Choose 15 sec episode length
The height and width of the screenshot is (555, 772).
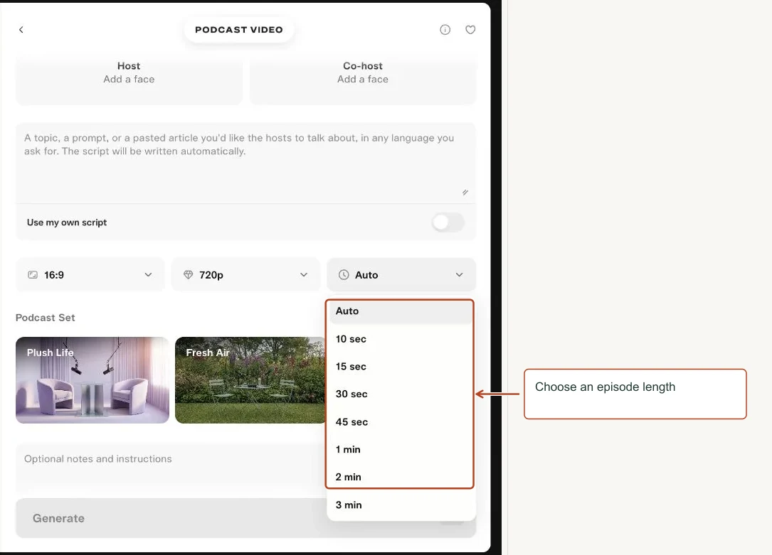pos(401,366)
